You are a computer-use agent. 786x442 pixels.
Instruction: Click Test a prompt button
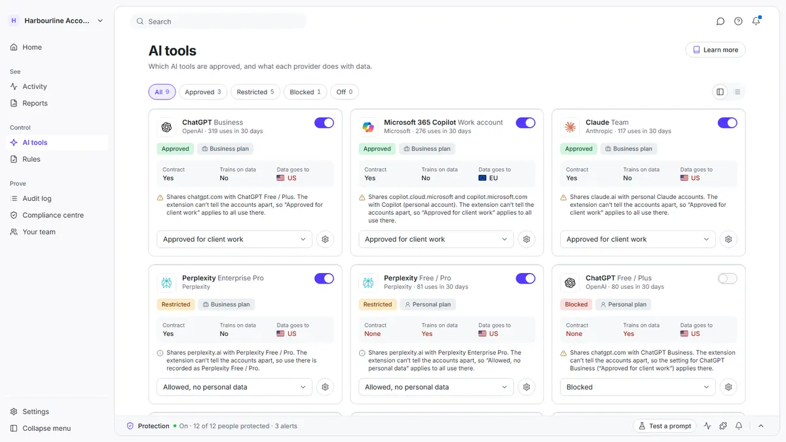[664, 426]
